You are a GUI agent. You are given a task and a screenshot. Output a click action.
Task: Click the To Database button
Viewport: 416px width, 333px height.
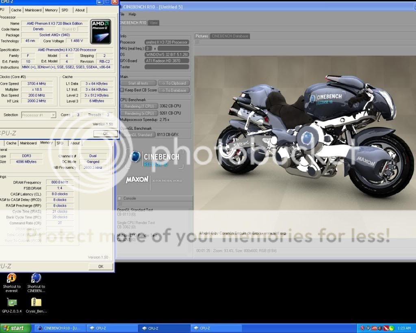[174, 90]
